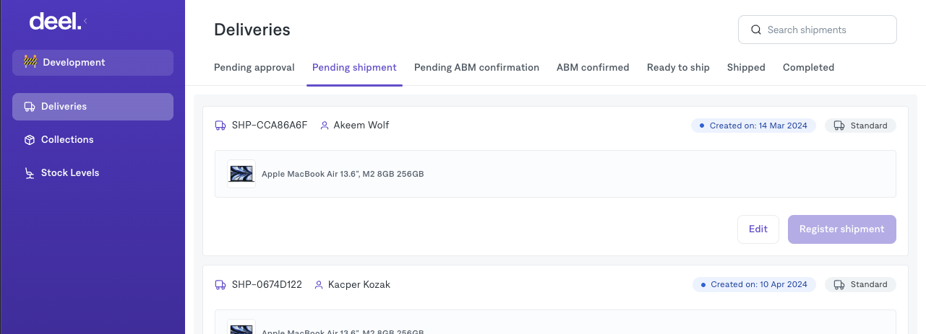Show the Shipped deliveries tab

point(746,68)
